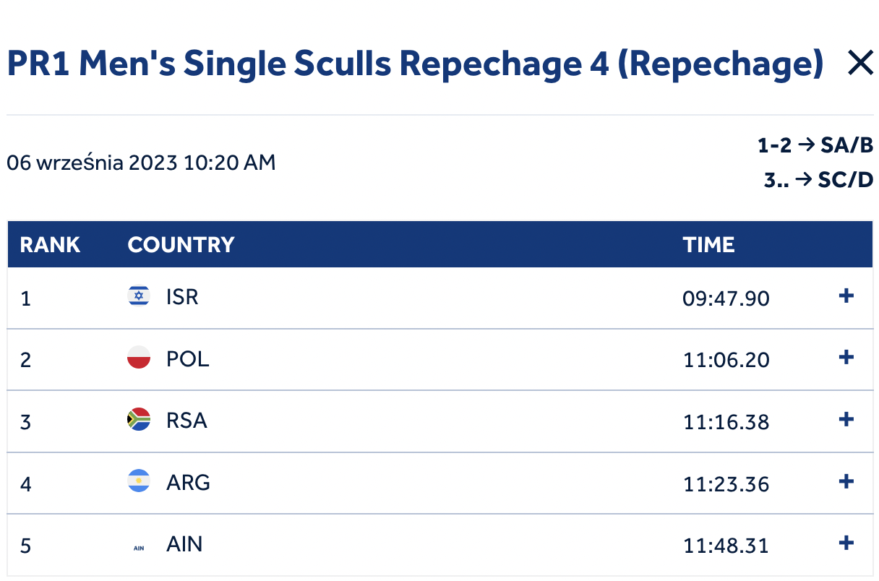This screenshot has width=879, height=581.
Task: Click the South Africa flag icon
Action: [139, 420]
